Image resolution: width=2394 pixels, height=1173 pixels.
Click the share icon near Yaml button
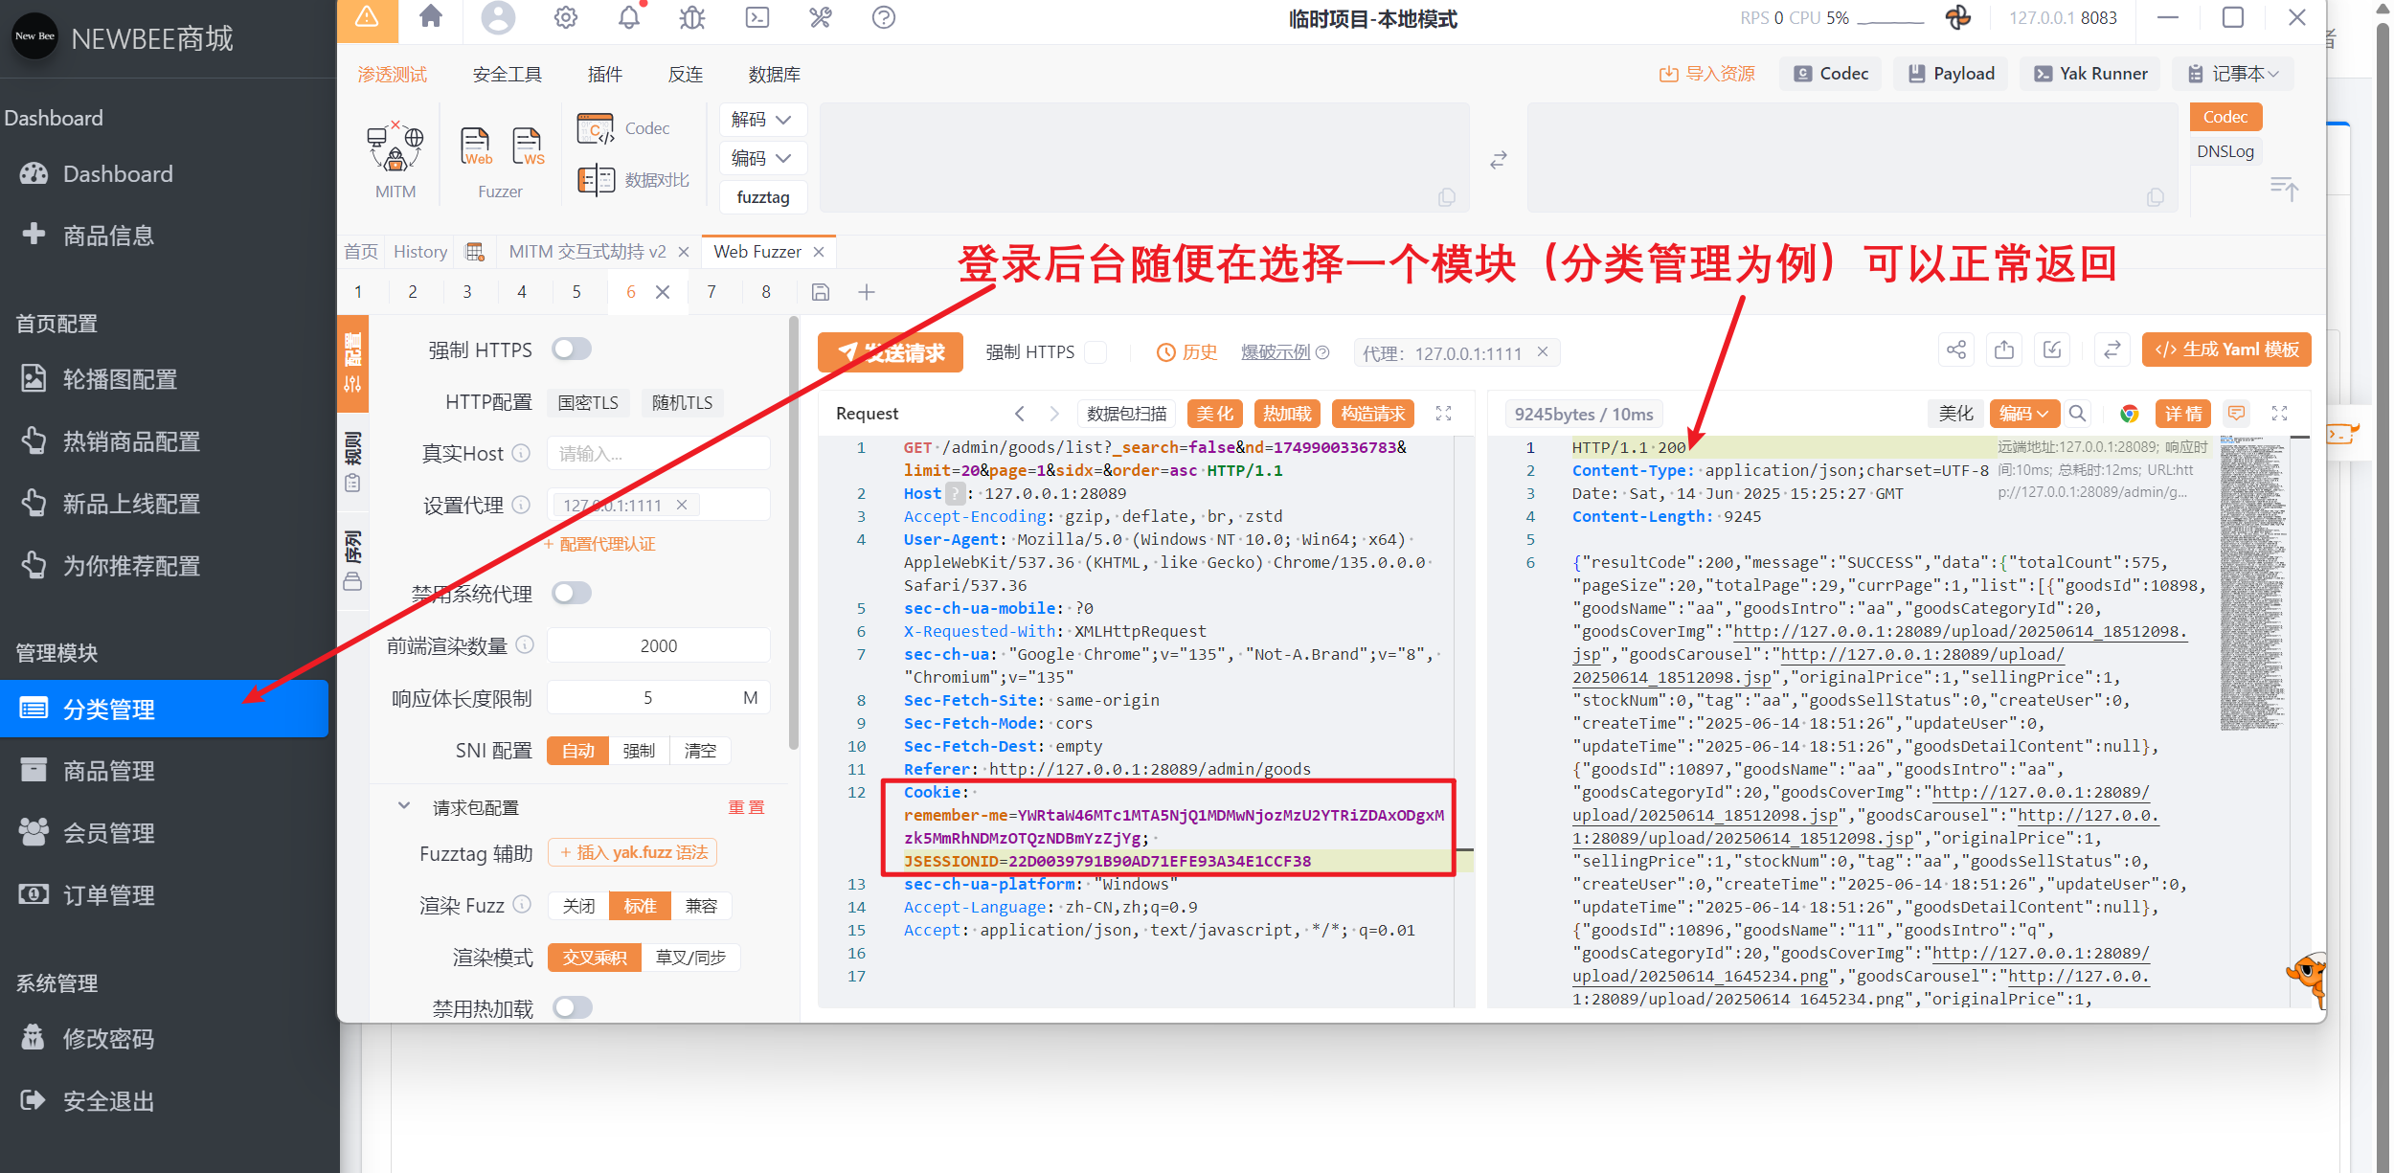1955,350
